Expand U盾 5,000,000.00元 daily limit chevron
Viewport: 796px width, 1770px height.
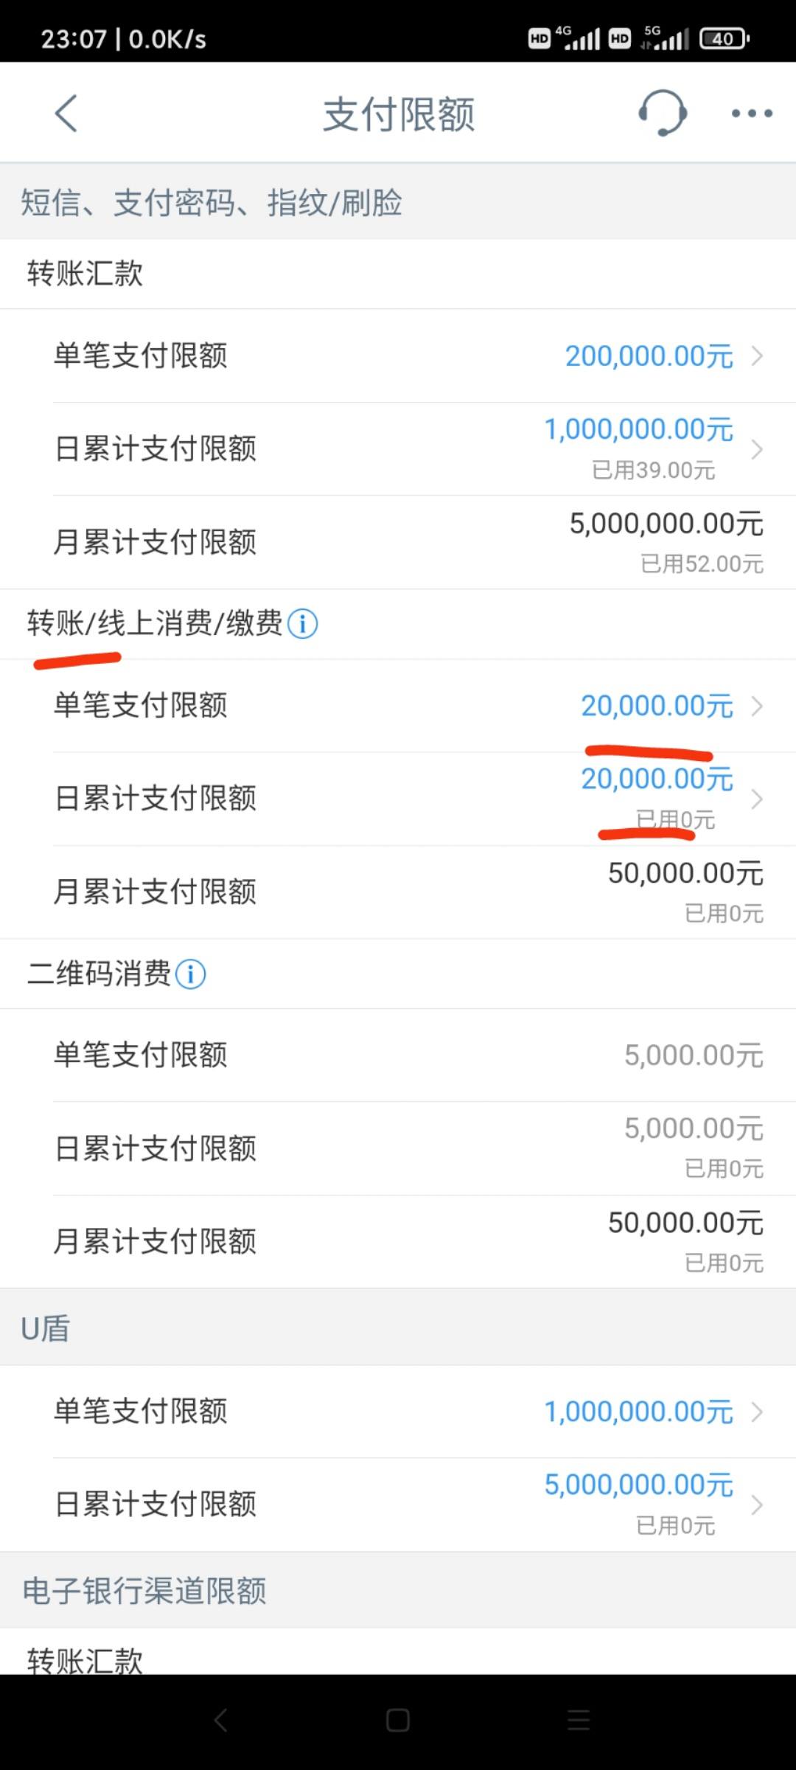tap(757, 1504)
